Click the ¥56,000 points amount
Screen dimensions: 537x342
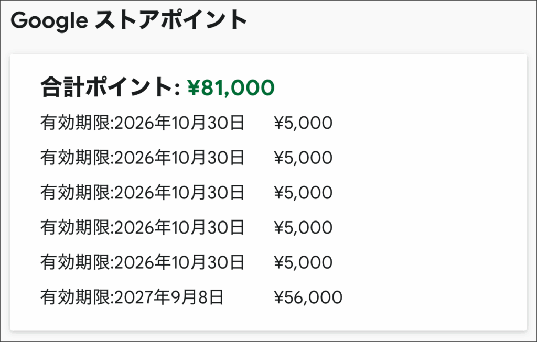308,297
